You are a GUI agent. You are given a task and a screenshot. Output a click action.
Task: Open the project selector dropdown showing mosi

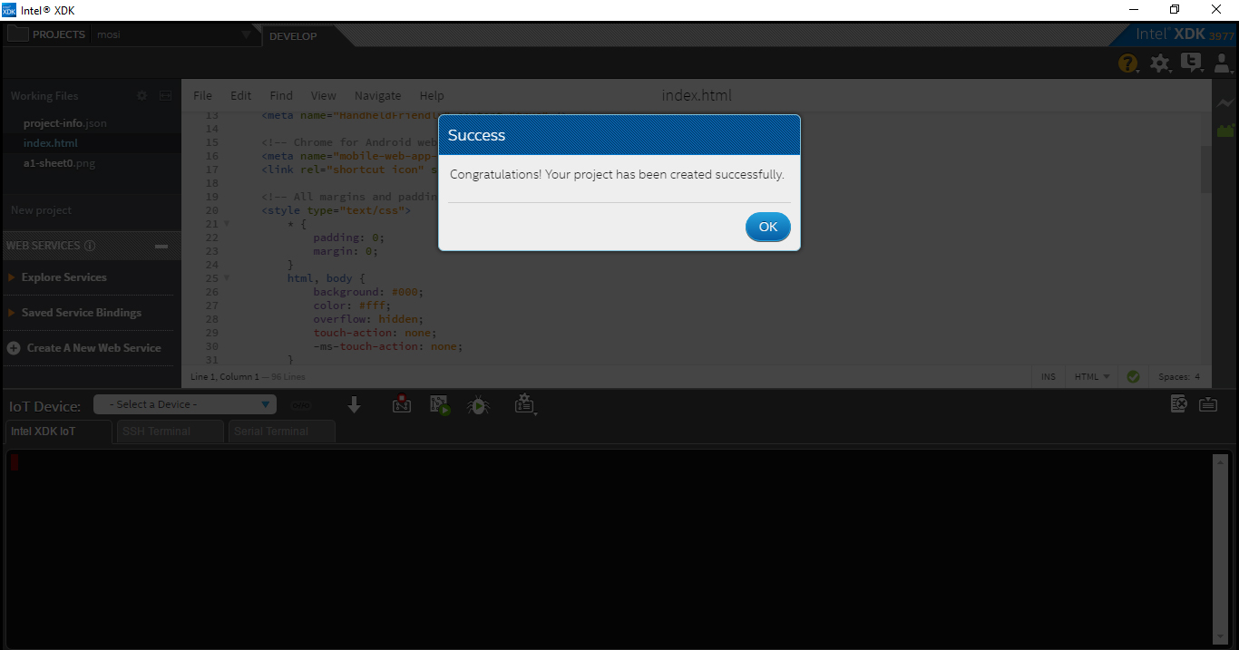tap(174, 35)
